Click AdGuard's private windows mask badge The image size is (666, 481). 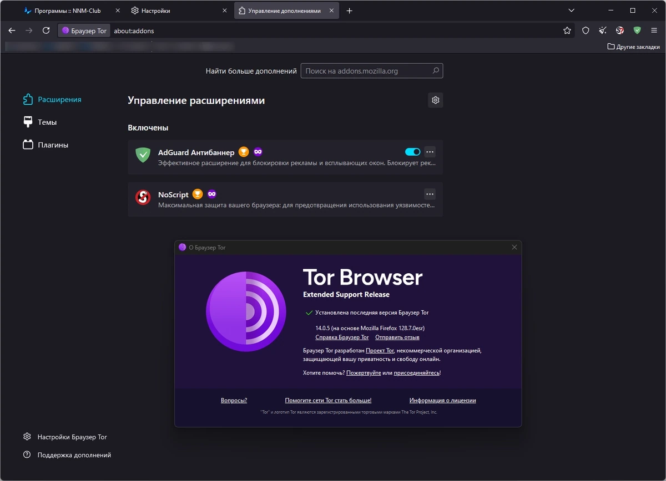click(258, 152)
